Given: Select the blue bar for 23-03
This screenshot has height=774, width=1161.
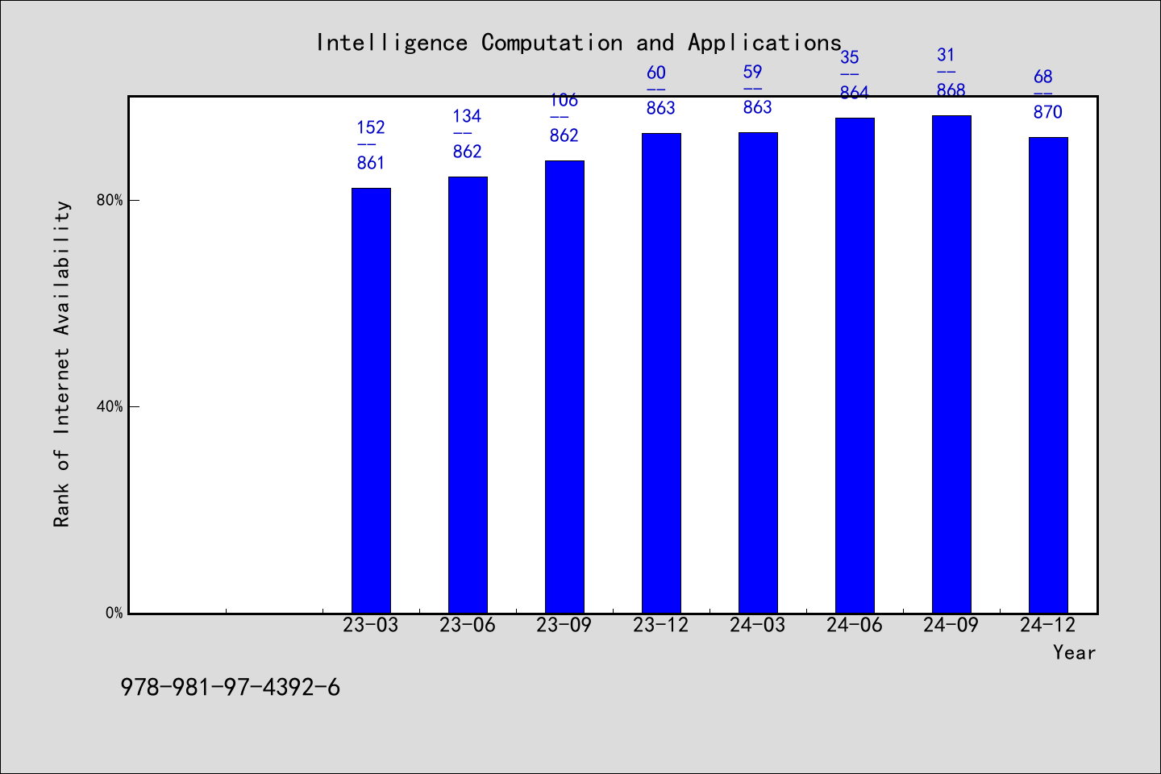Looking at the screenshot, I should click(371, 401).
